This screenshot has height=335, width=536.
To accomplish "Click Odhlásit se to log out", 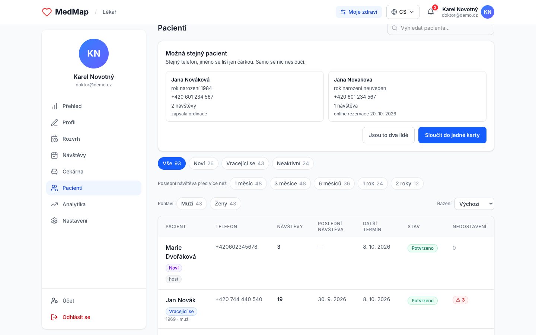I will tap(94, 317).
